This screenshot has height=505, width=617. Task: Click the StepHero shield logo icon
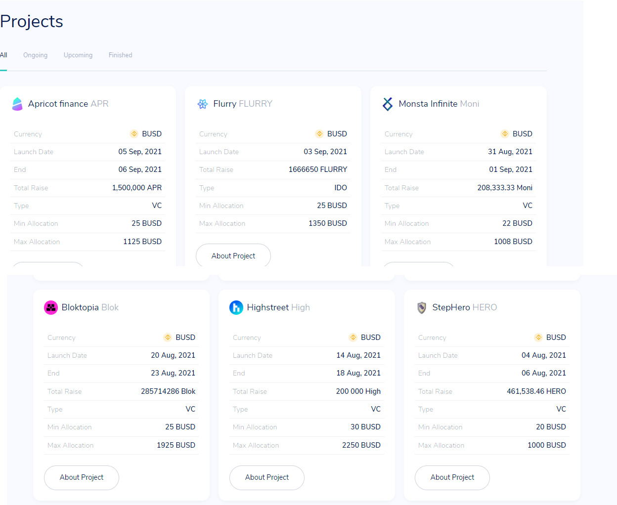(x=422, y=307)
